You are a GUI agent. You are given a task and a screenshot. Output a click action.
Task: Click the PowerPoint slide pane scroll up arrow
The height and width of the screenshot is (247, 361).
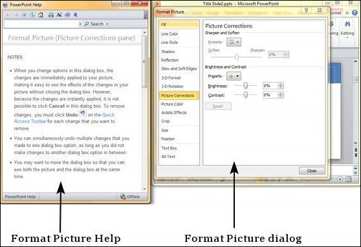point(356,62)
